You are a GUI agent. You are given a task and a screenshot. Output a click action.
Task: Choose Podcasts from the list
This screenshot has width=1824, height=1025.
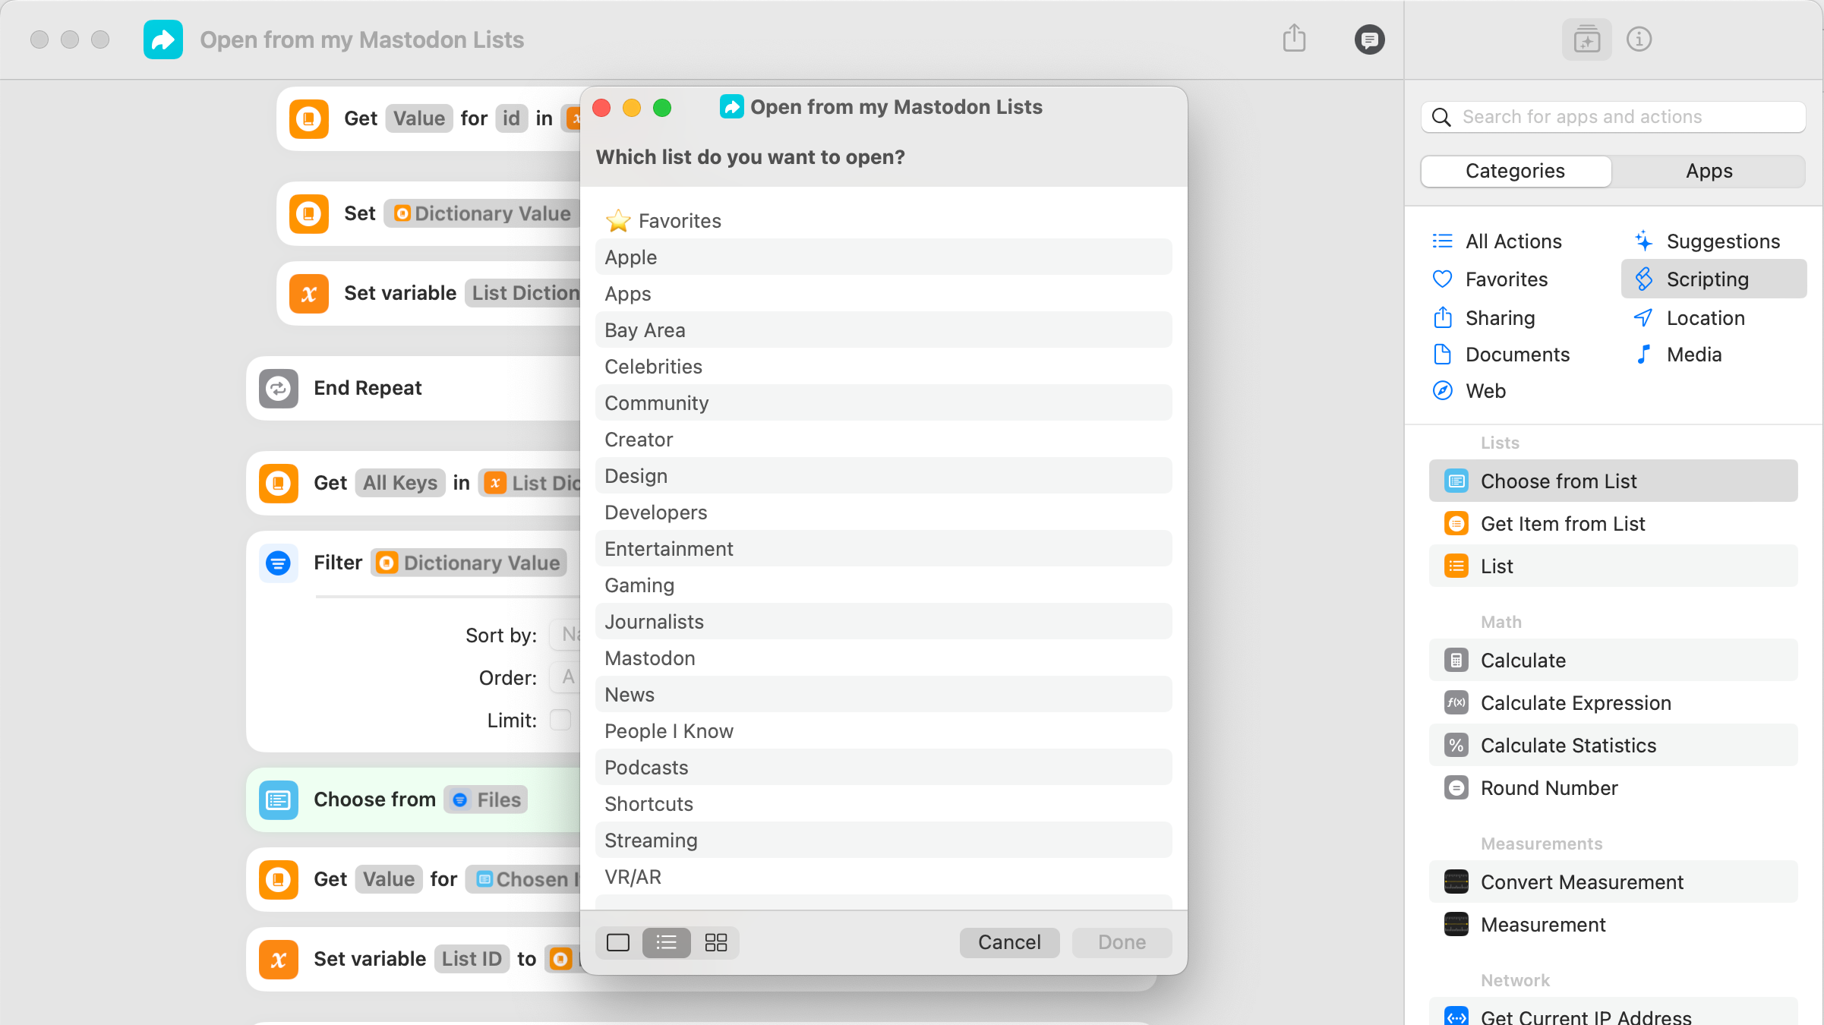(883, 768)
